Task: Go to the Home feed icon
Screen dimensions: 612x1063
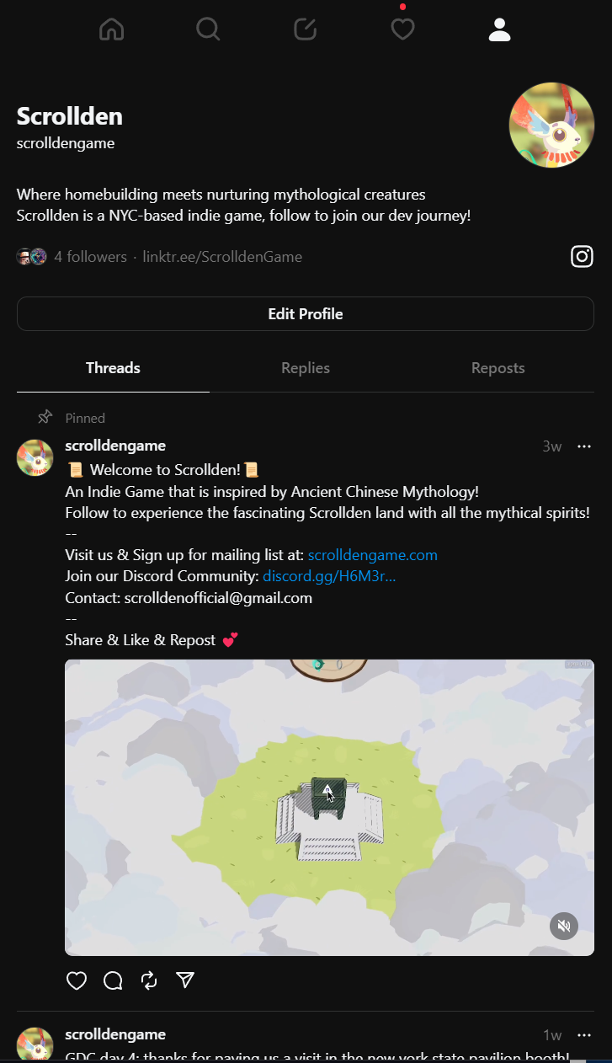Action: pyautogui.click(x=111, y=29)
